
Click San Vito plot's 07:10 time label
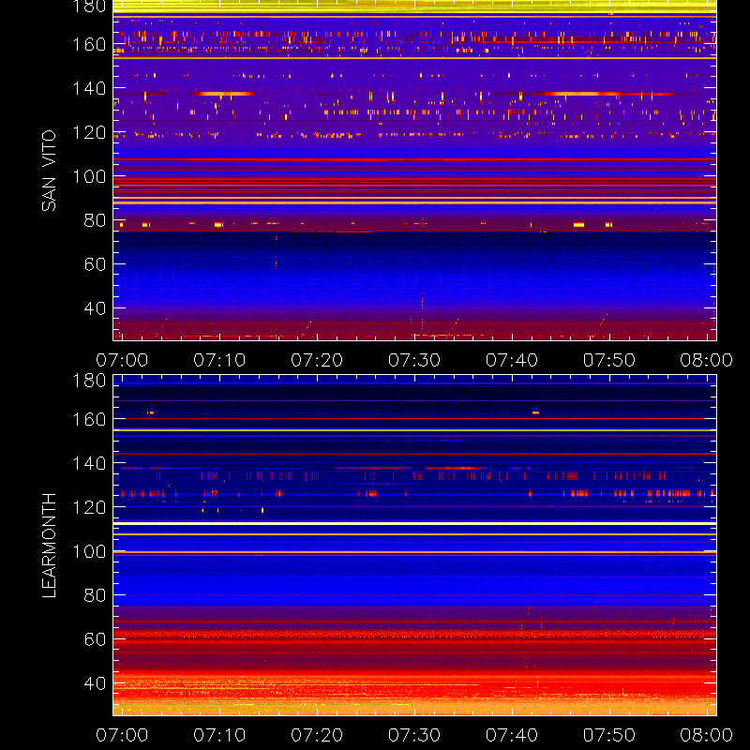(x=219, y=360)
